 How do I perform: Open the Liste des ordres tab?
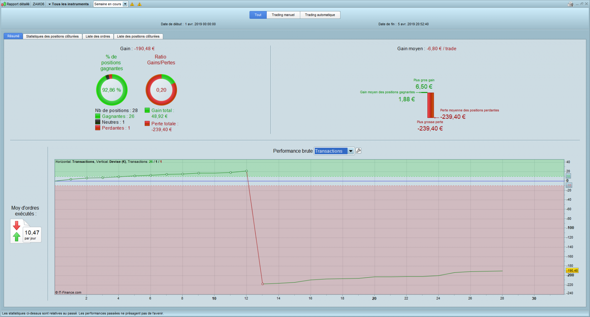click(x=98, y=36)
